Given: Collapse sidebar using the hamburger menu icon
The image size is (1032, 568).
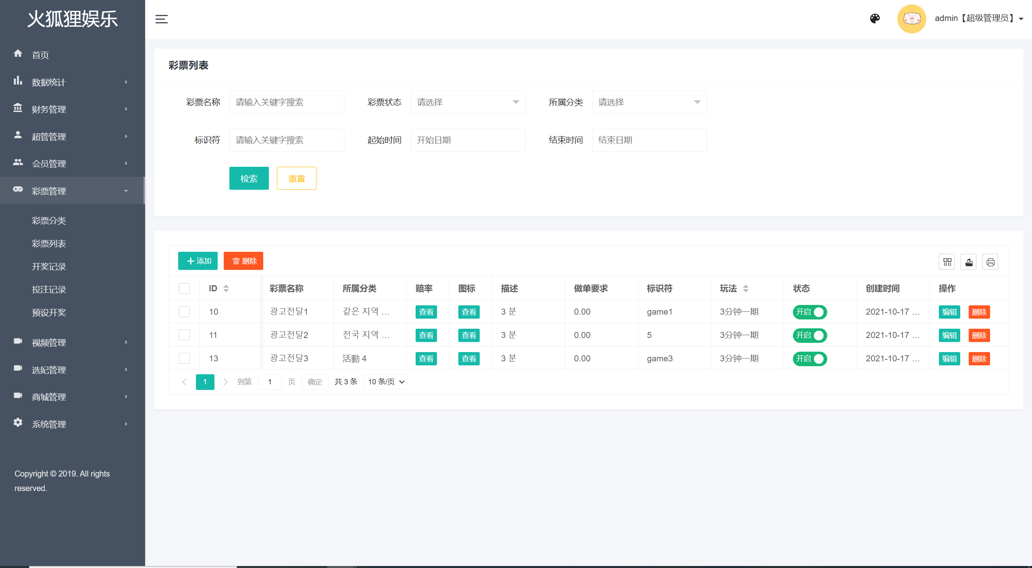Looking at the screenshot, I should tap(161, 19).
